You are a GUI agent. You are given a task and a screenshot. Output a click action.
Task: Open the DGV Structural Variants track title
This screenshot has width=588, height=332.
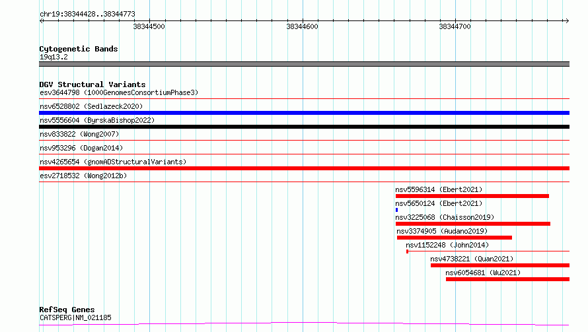pyautogui.click(x=92, y=84)
